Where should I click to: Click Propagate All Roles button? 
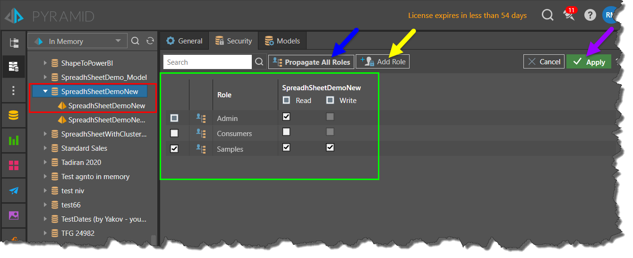[x=311, y=62]
